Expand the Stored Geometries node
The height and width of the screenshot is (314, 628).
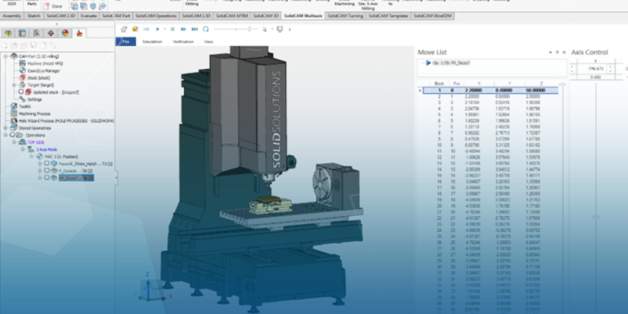coord(6,128)
